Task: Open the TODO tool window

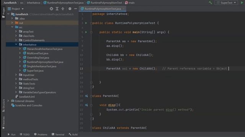Action: pos(24,134)
